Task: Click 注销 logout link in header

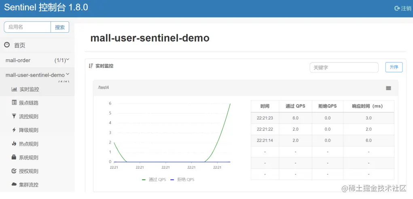Action: point(403,8)
